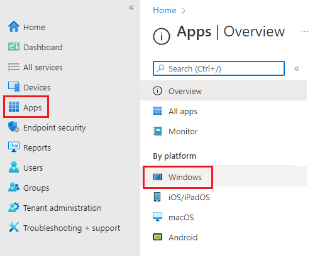Open All apps in the blade menu
Screen dimensions: 315x256
223,111
